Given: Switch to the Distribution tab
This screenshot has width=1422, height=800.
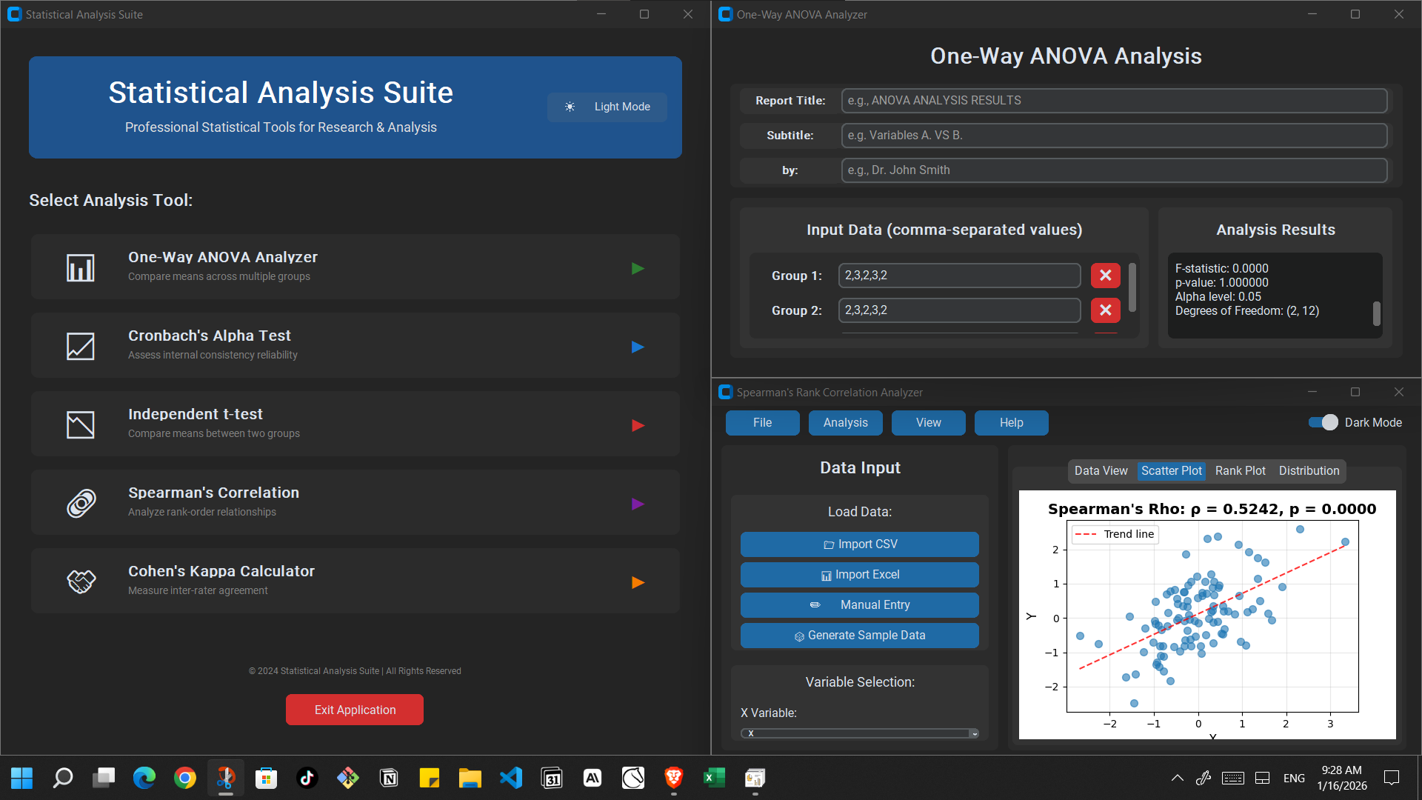Looking at the screenshot, I should point(1309,470).
